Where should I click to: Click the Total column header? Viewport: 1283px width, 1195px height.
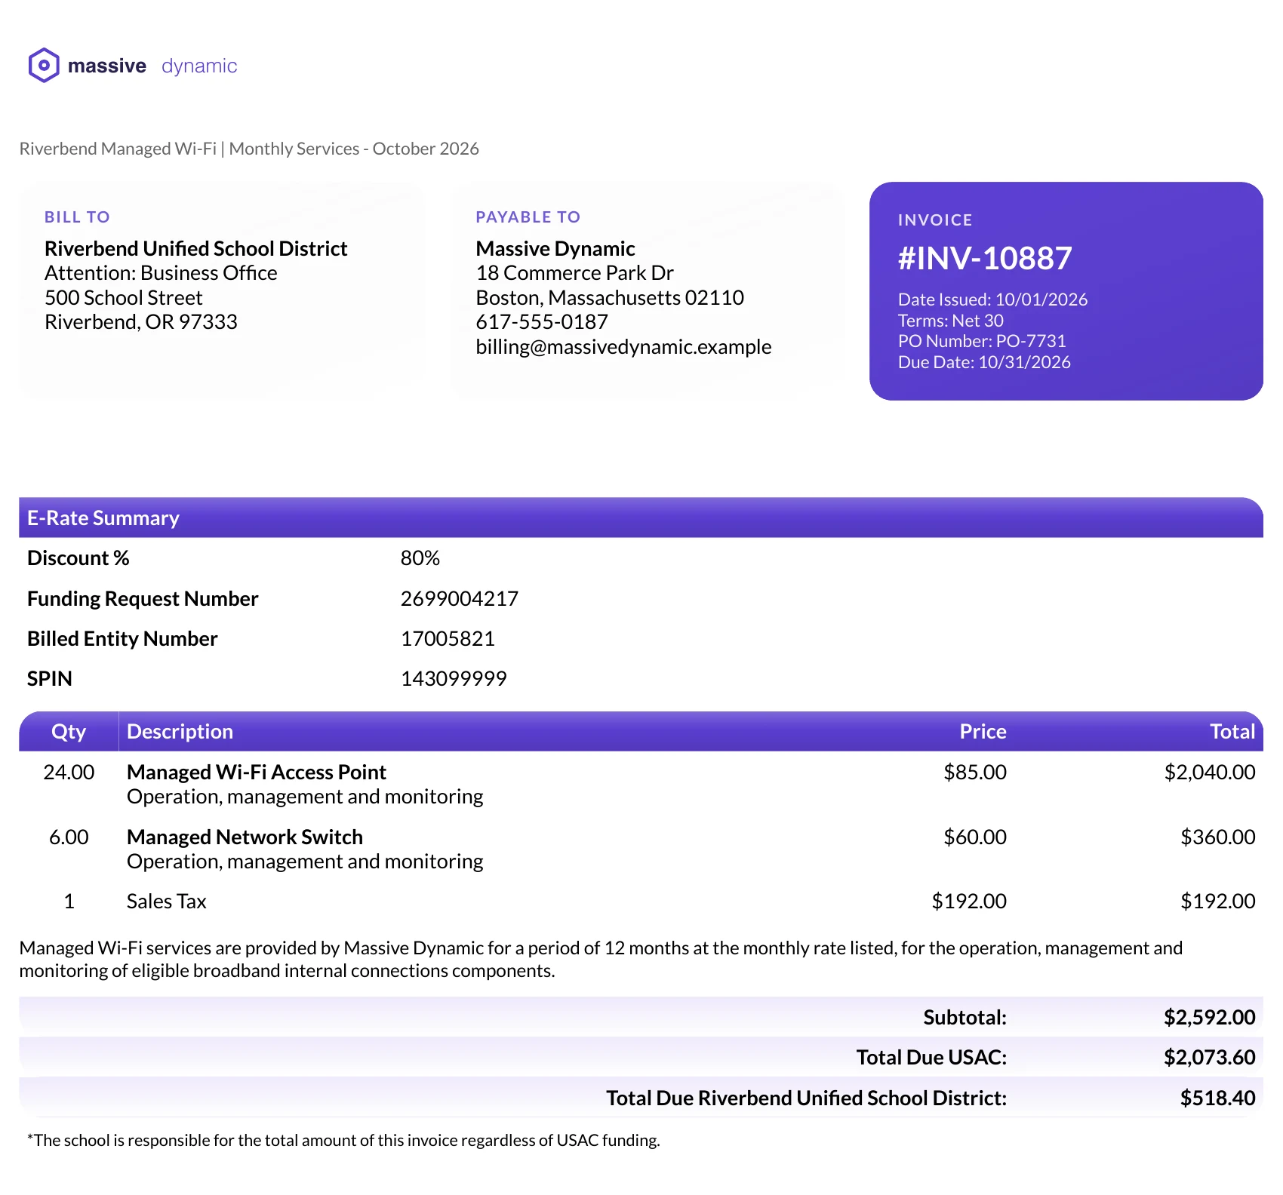click(1232, 731)
